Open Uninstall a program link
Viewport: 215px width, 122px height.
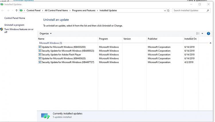pyautogui.click(x=14, y=25)
